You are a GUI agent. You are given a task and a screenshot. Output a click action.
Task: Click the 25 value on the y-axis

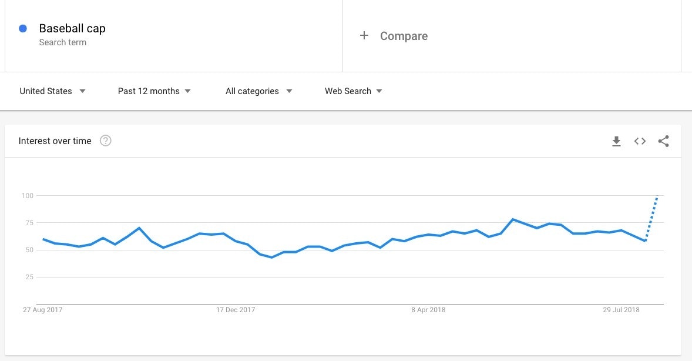[x=29, y=277]
